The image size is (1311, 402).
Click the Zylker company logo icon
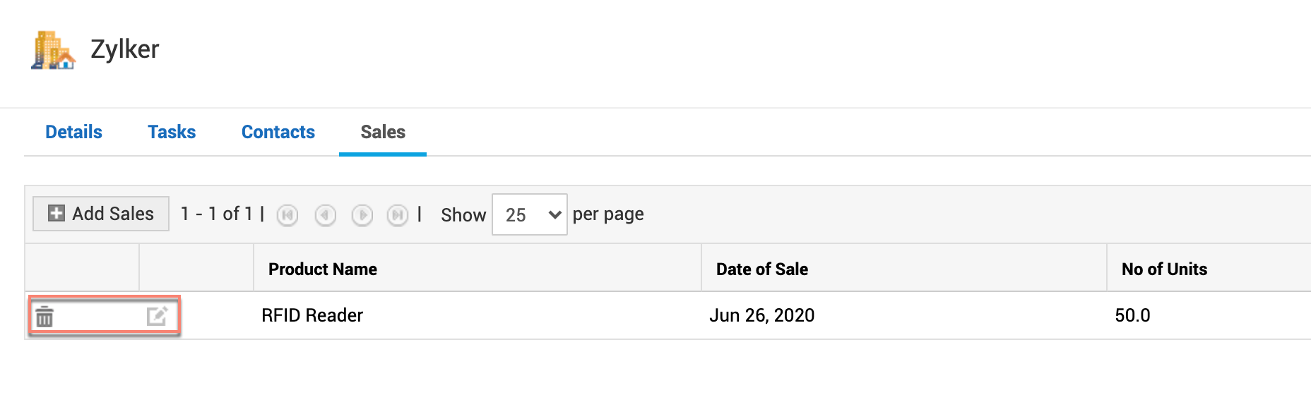point(53,50)
